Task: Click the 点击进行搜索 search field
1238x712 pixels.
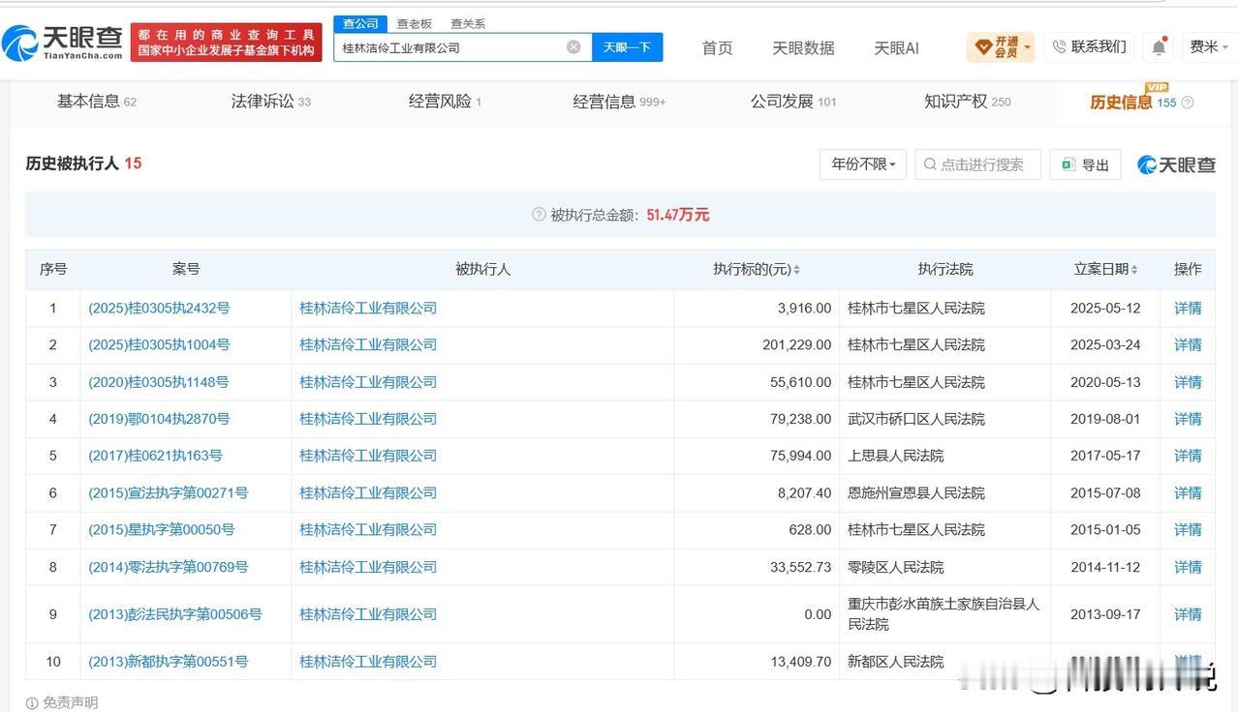Action: pos(977,164)
